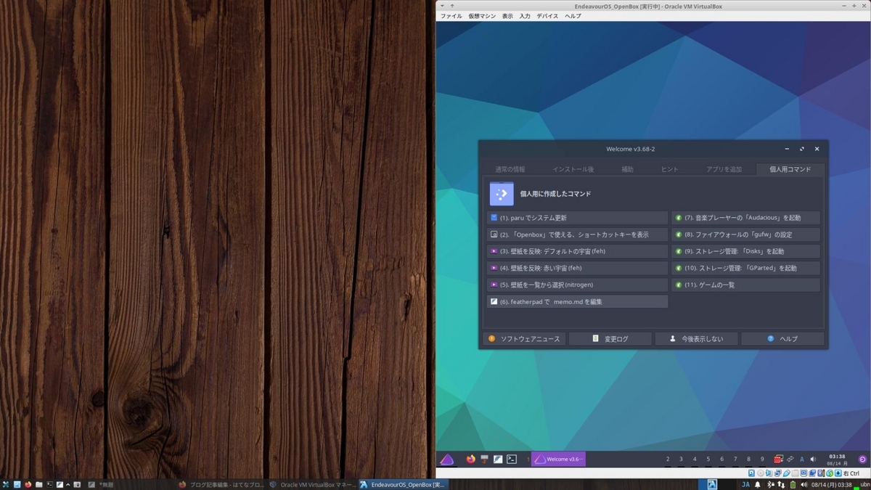This screenshot has height=490, width=871.
Task: Click the ソフトウェアニュース button
Action: tap(524, 339)
